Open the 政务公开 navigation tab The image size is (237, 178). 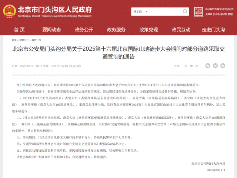[84, 30]
